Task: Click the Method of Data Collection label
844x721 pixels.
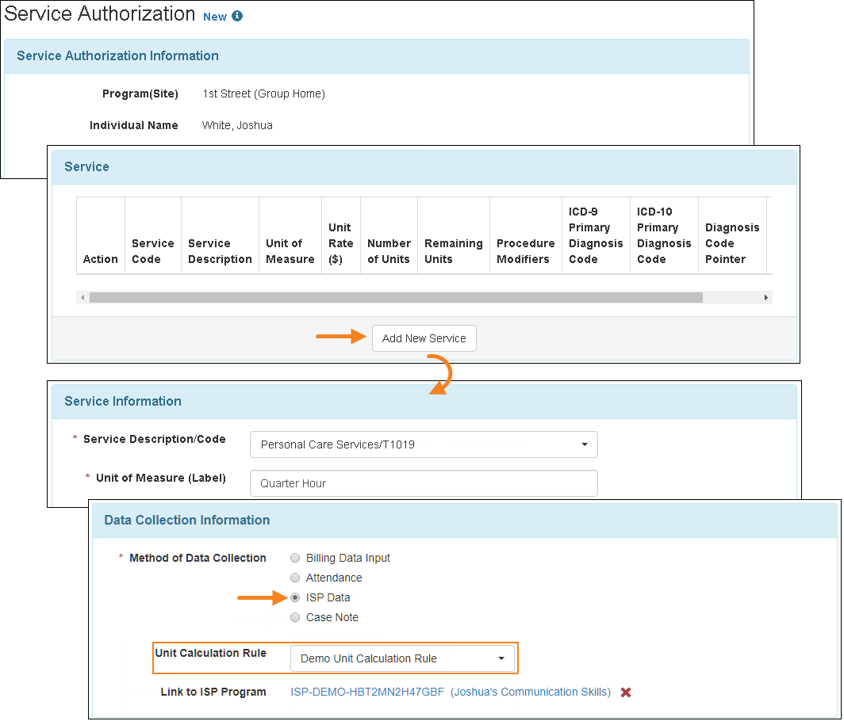Action: (198, 558)
